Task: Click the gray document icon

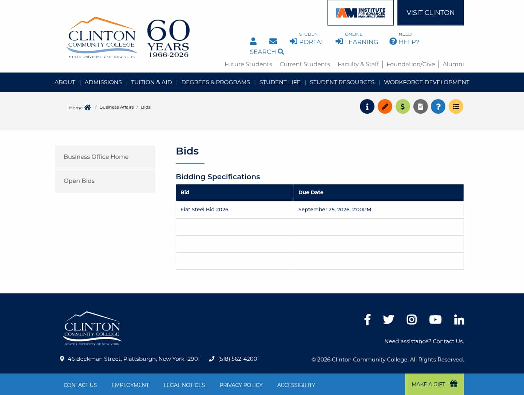Action: tap(421, 106)
